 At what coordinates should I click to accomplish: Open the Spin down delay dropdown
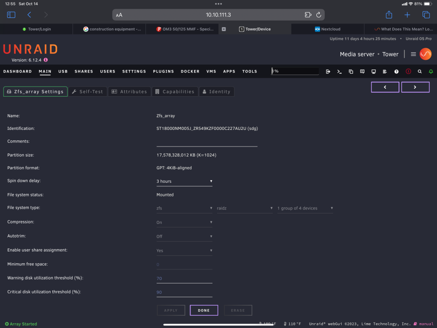point(184,181)
